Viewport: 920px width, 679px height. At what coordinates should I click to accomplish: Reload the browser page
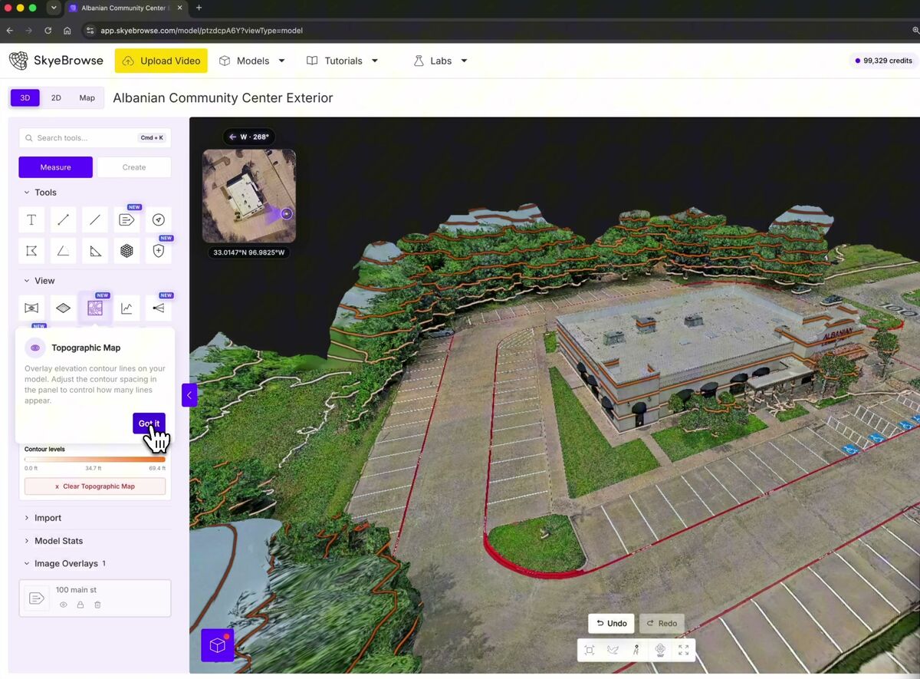tap(48, 31)
